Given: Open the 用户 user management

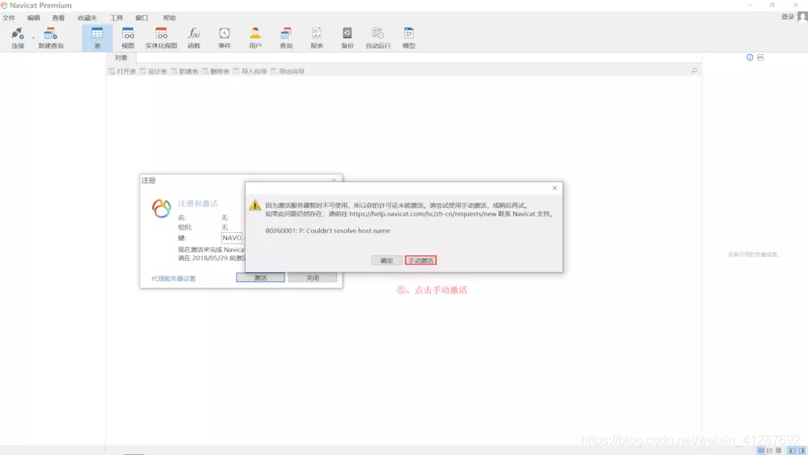Looking at the screenshot, I should coord(255,38).
